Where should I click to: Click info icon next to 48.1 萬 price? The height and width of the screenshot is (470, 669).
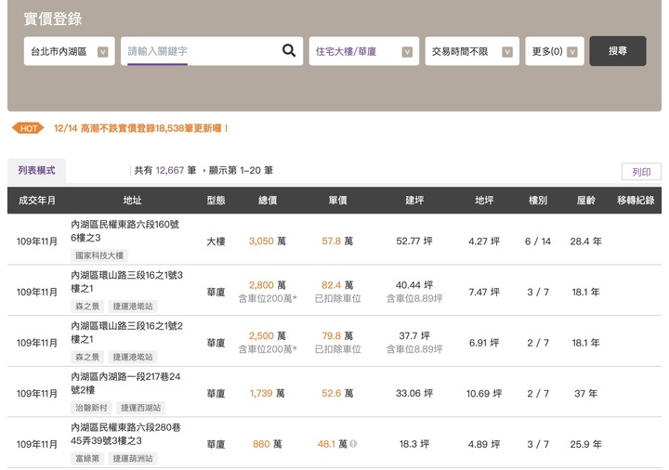(x=353, y=444)
